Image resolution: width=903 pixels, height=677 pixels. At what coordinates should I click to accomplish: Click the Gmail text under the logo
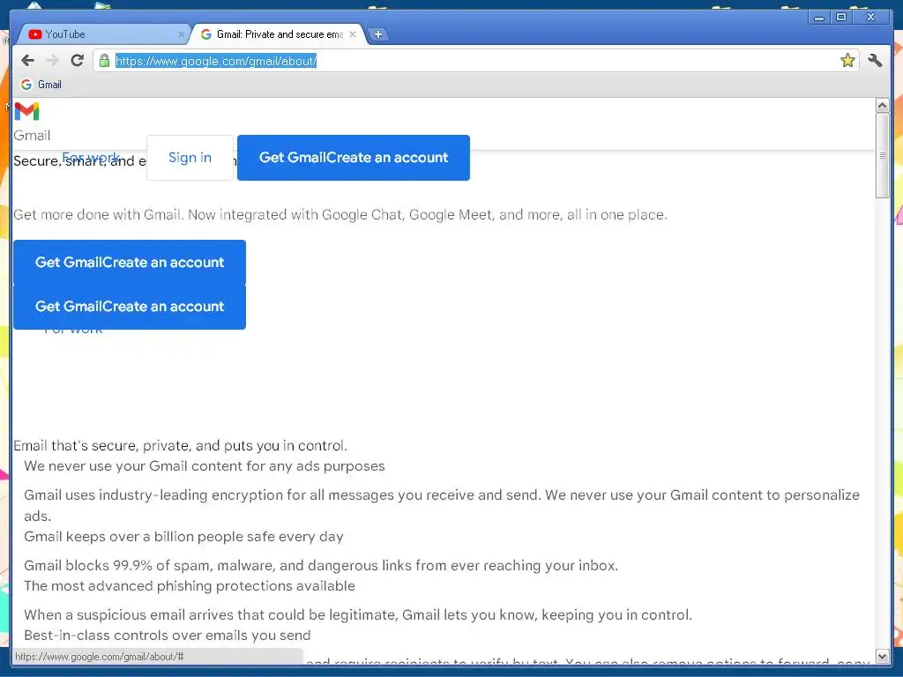click(x=33, y=136)
